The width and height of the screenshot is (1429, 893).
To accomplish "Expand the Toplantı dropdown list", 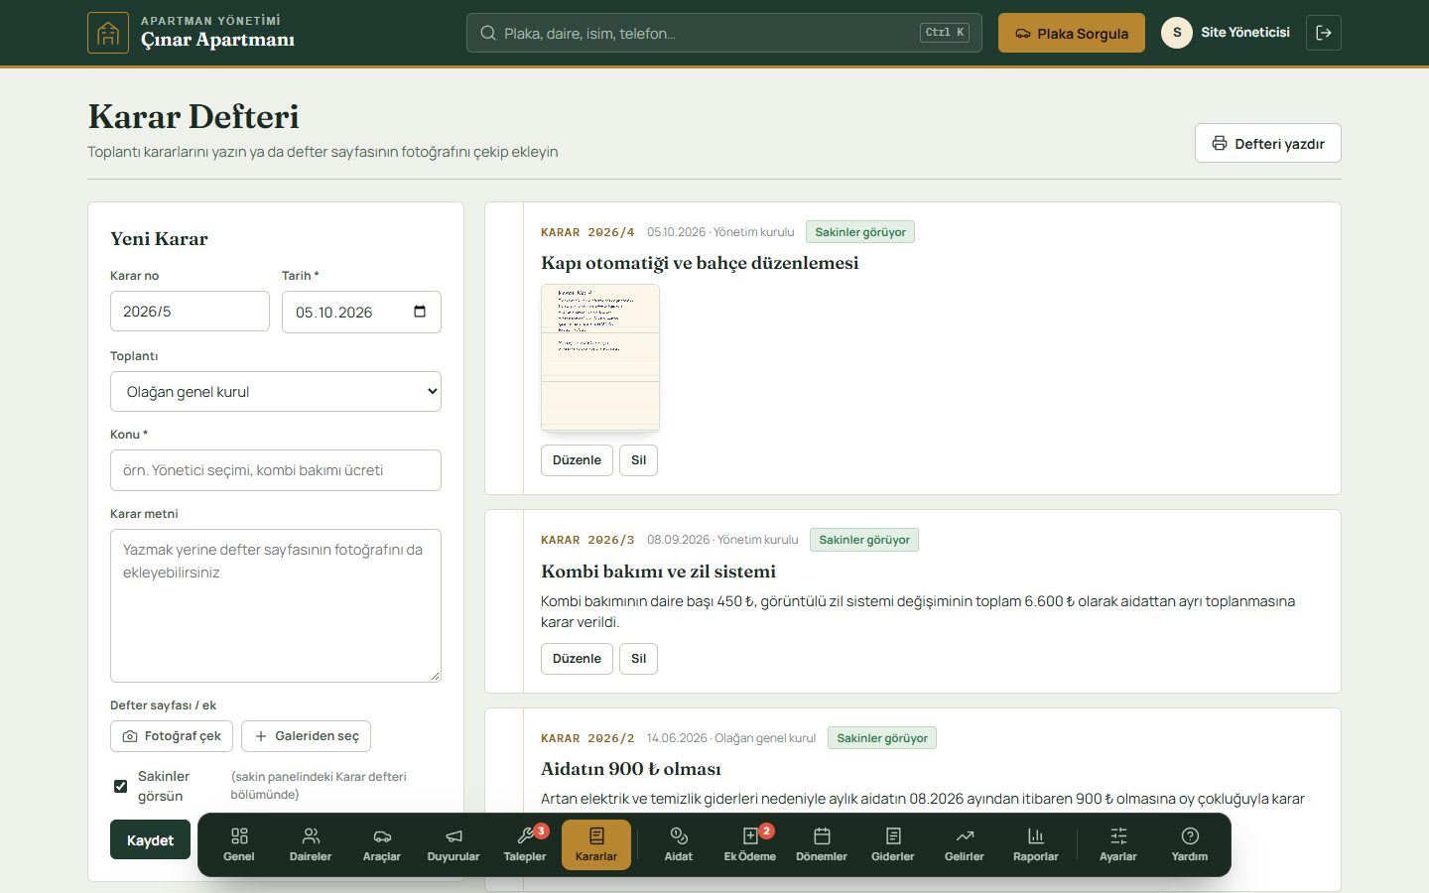I will point(276,392).
